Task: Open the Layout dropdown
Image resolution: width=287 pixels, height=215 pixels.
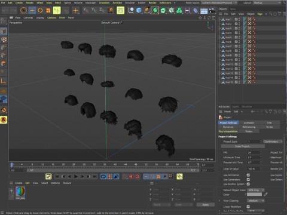Action: click(x=267, y=3)
